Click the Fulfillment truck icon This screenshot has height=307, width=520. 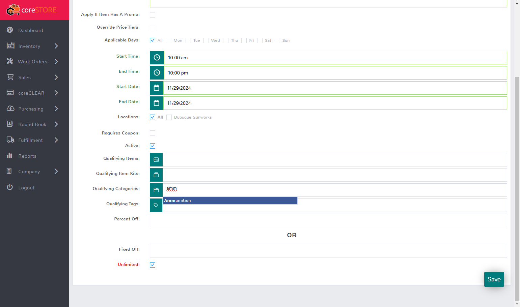tap(10, 140)
